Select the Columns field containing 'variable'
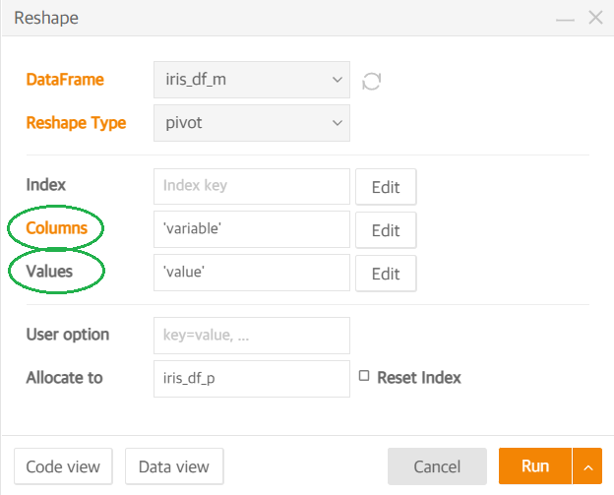This screenshot has width=614, height=495. coord(252,229)
